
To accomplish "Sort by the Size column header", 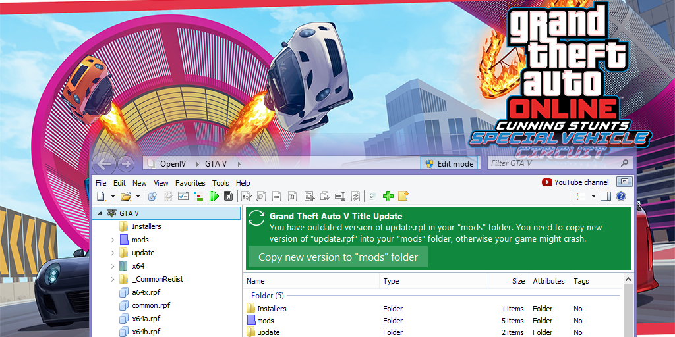I will coord(508,281).
